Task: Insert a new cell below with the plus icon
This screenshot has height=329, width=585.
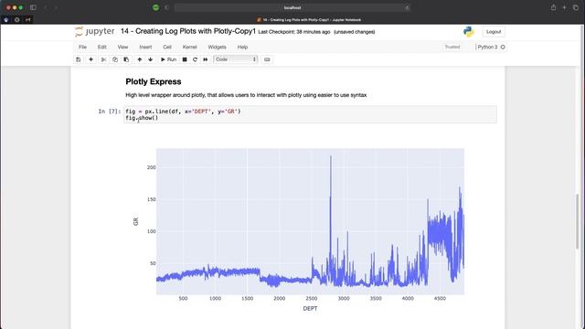Action: (90, 59)
